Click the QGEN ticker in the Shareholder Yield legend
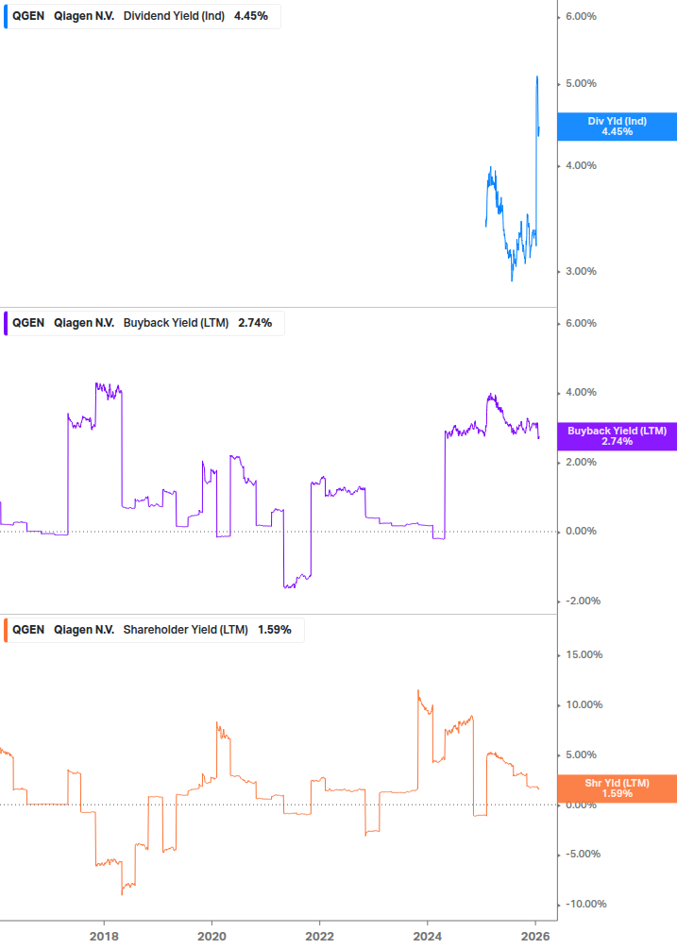 tap(28, 630)
